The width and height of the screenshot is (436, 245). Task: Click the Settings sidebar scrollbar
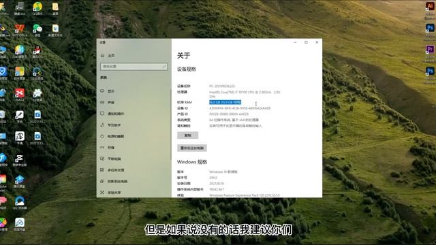click(171, 125)
